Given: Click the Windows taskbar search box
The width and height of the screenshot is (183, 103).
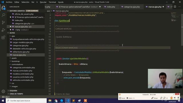Looking at the screenshot, I should coord(26,100).
